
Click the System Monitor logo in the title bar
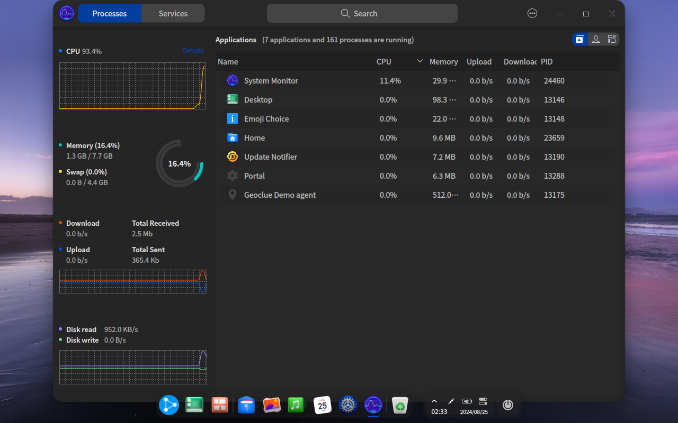click(x=67, y=13)
